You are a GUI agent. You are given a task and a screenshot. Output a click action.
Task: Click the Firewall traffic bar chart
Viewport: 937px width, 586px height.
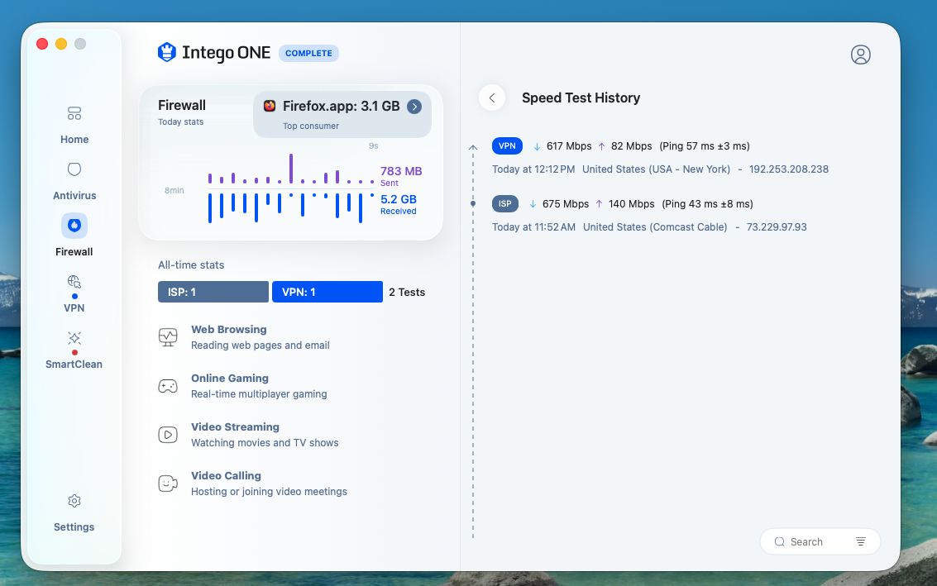coord(290,188)
